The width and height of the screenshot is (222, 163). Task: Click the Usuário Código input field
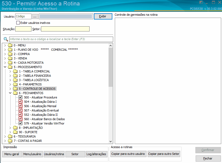[x=23, y=17]
